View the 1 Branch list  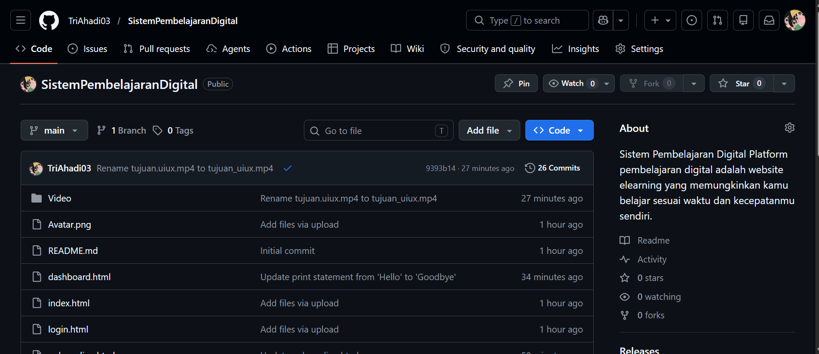[122, 130]
